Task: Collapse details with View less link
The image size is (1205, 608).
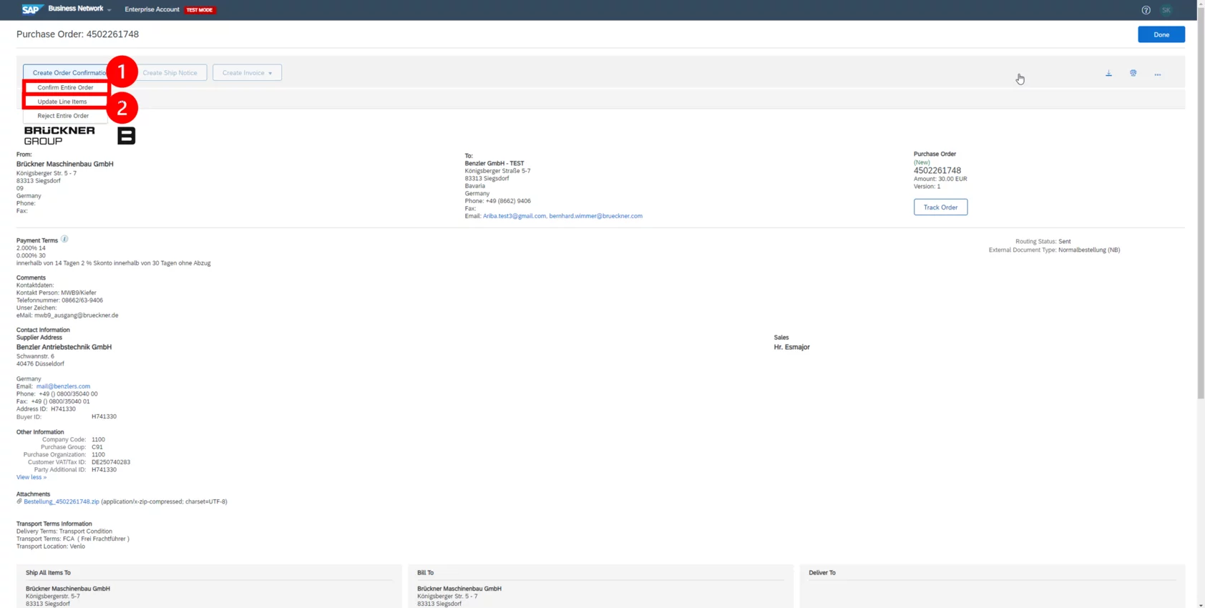Action: (x=31, y=477)
